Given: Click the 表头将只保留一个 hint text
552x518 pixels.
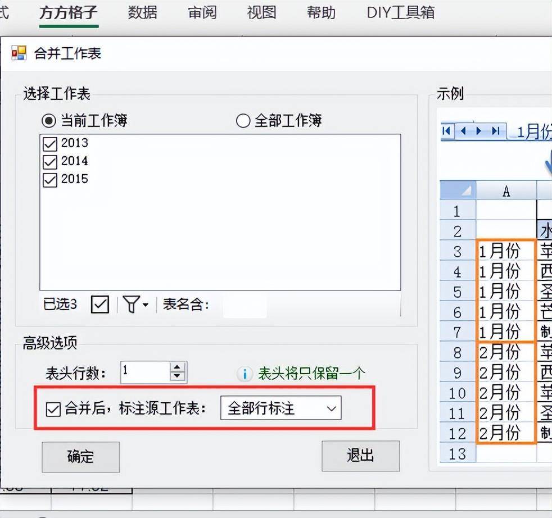Looking at the screenshot, I should (311, 374).
